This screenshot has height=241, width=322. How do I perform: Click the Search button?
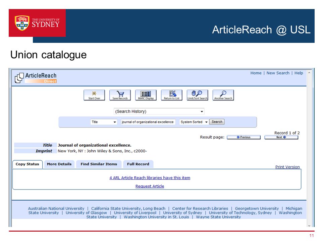(x=217, y=122)
